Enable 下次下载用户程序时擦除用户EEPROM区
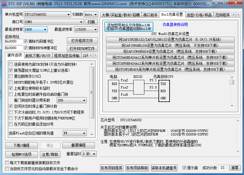 11,118
